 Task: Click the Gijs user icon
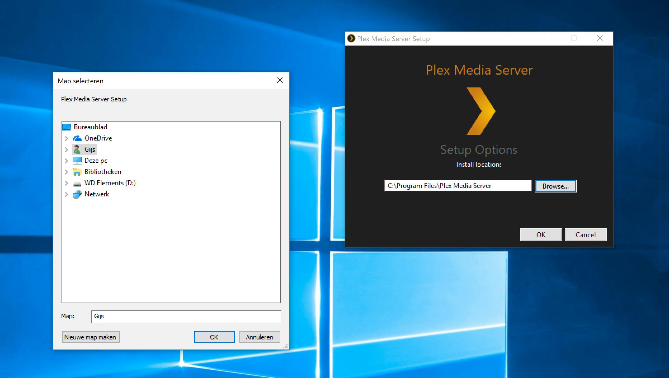(x=77, y=149)
